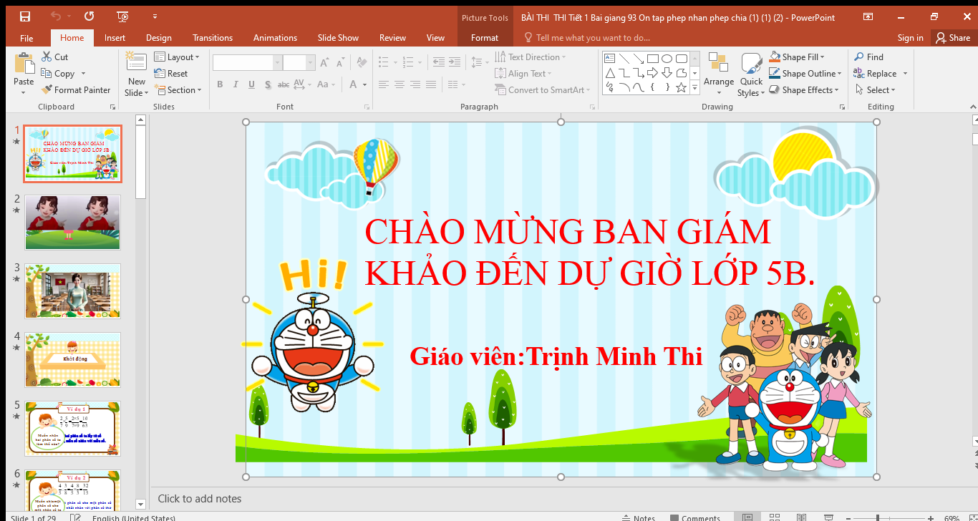Click the Redo/Repeat icon in the title bar
Screen dimensions: 978x521
[x=89, y=16]
